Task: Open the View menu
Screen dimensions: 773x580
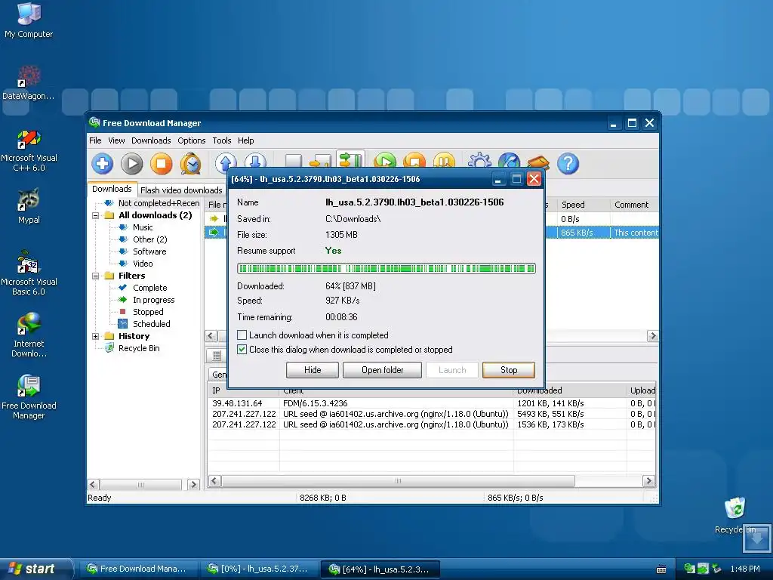Action: click(x=116, y=140)
